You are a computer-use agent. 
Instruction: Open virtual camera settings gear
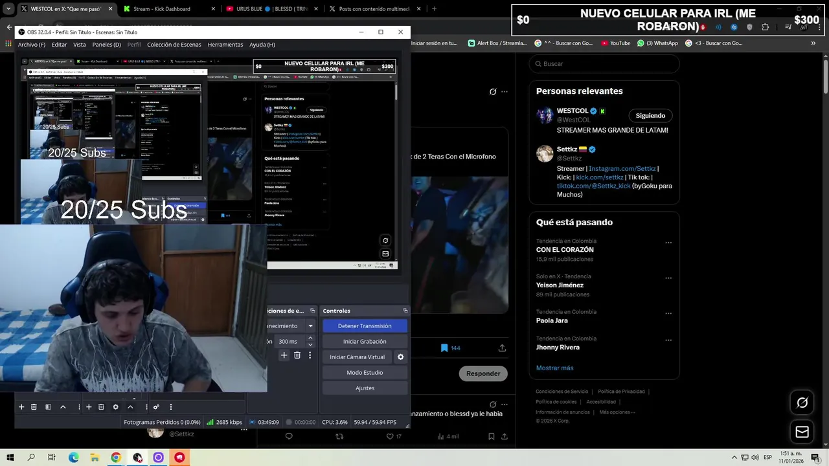[400, 357]
